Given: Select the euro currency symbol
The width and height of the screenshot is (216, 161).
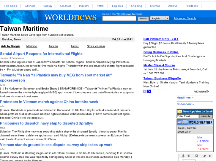Looking at the screenshot, I should (x=189, y=156).
